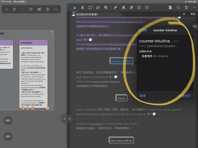This screenshot has width=198, height=148.
Task: Collapse group with the minus circle icon
Action: pos(52,32)
